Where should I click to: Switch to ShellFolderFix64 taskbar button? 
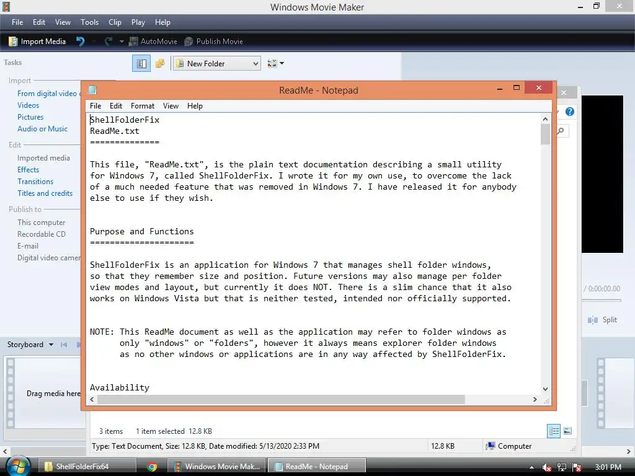pyautogui.click(x=87, y=467)
